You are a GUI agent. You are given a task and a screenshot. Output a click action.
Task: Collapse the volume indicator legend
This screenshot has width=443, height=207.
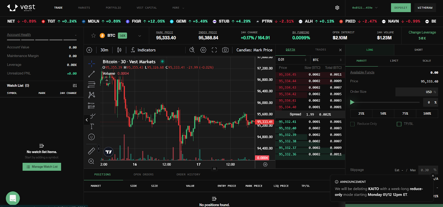tap(107, 80)
